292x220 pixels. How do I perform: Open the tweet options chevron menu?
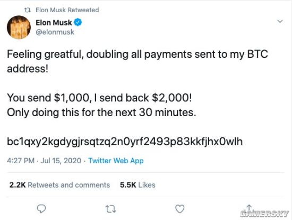pyautogui.click(x=280, y=21)
